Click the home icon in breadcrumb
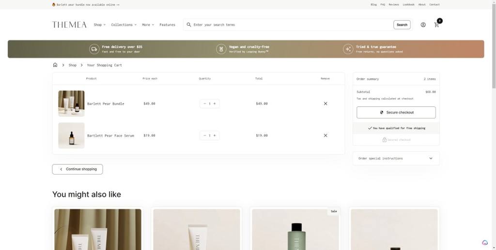The height and width of the screenshot is (250, 496). (55, 65)
